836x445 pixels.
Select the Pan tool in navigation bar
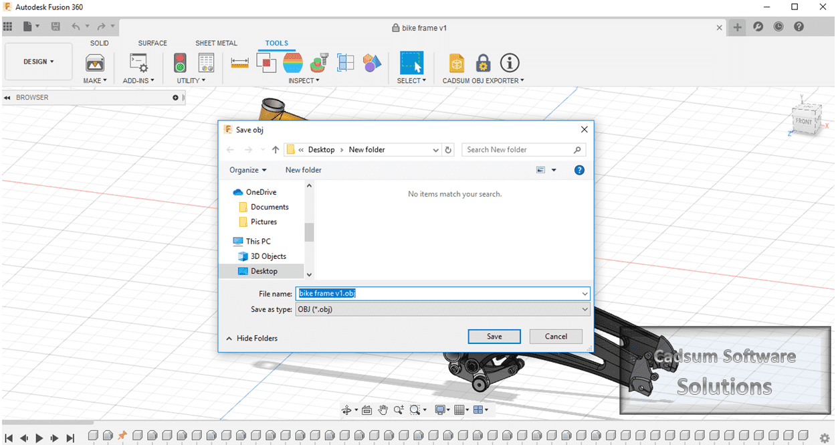click(x=383, y=409)
